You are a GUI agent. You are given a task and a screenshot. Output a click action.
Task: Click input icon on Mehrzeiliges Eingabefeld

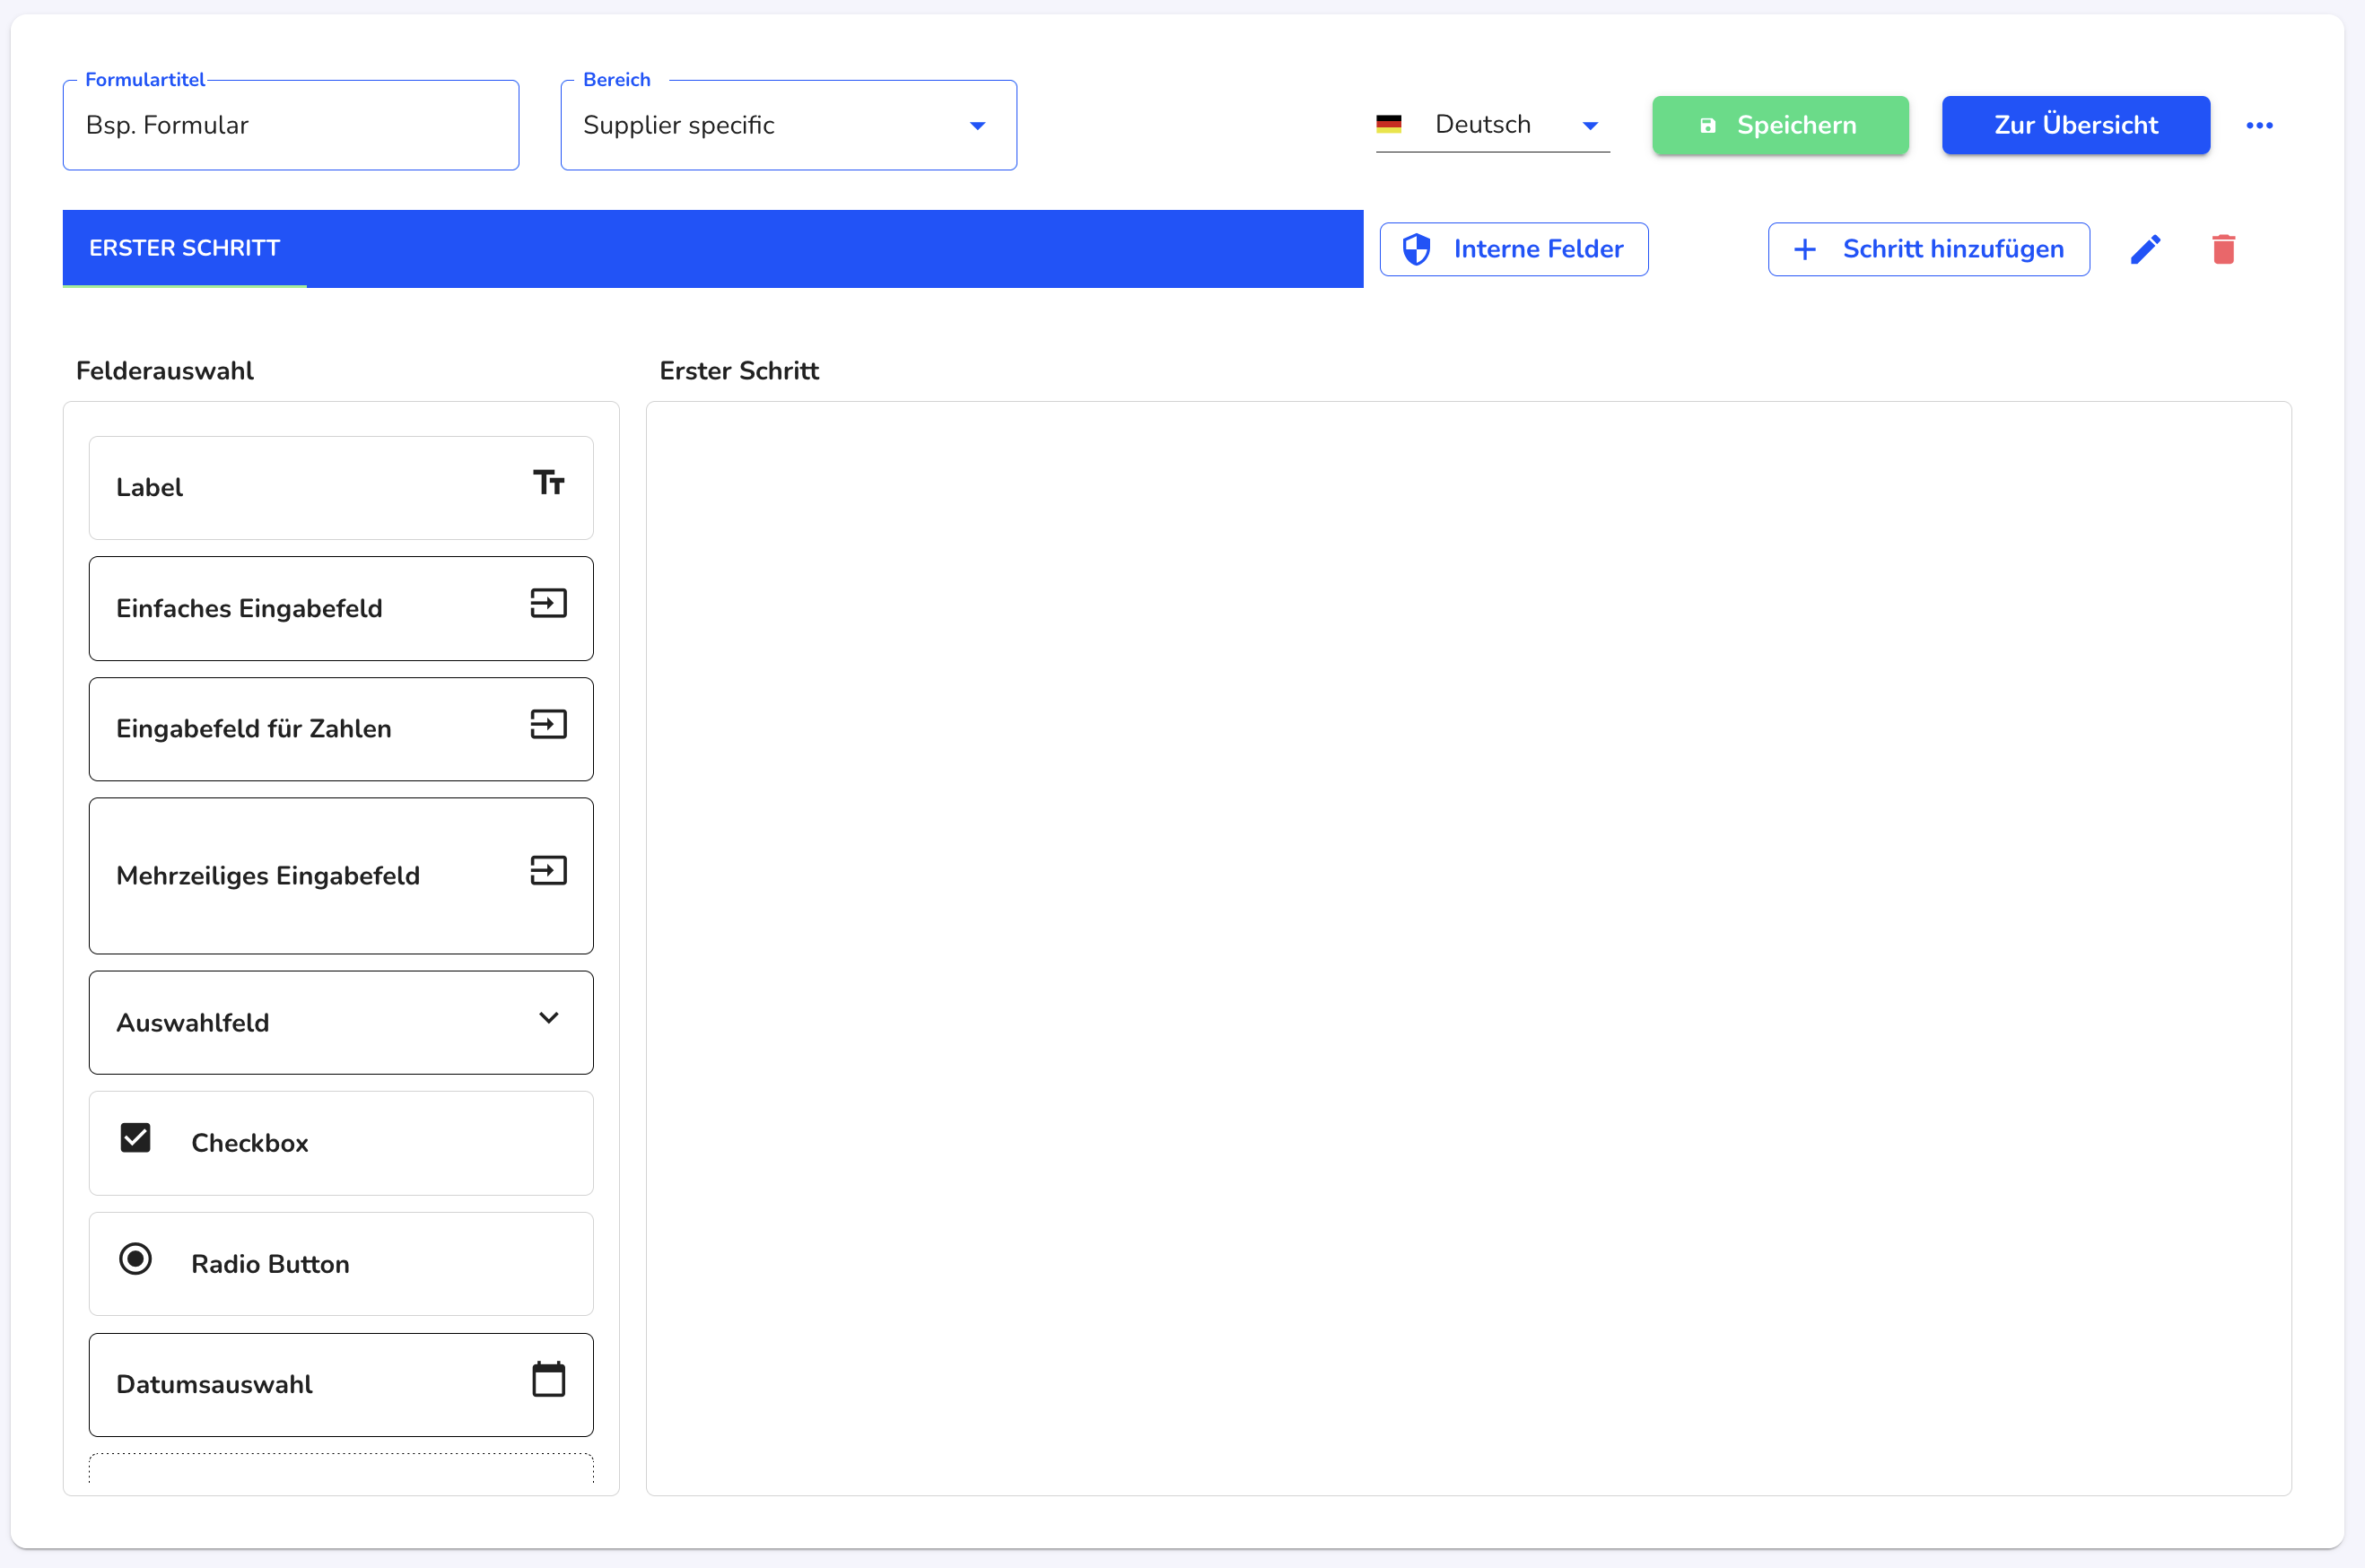tap(549, 870)
